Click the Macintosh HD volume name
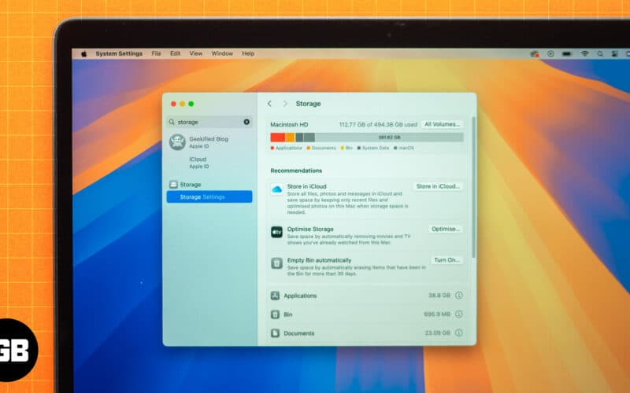 point(289,125)
